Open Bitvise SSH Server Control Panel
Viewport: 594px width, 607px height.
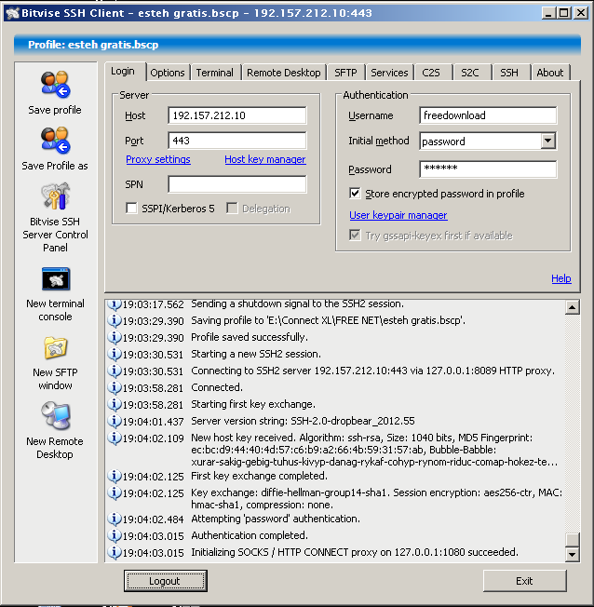(x=55, y=196)
